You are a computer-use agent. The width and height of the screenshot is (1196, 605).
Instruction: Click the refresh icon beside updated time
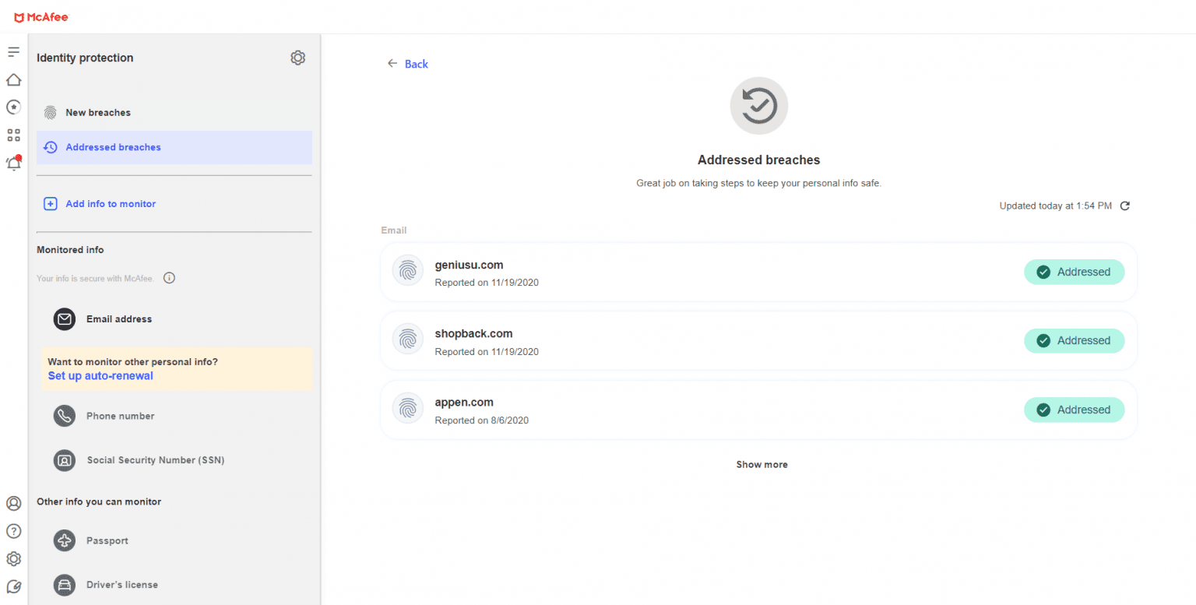pyautogui.click(x=1124, y=206)
